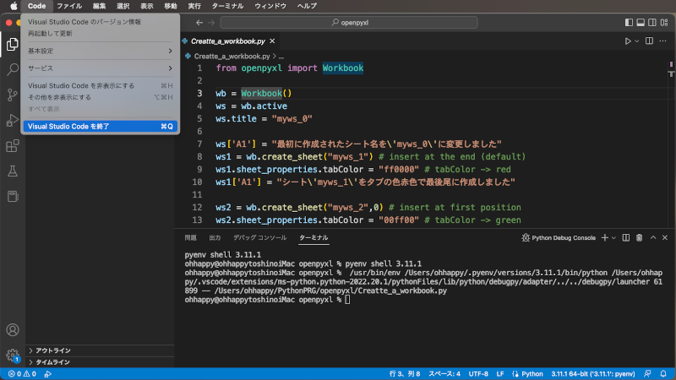Open the terminal launch profile dropdown
The height and width of the screenshot is (380, 676).
point(614,238)
